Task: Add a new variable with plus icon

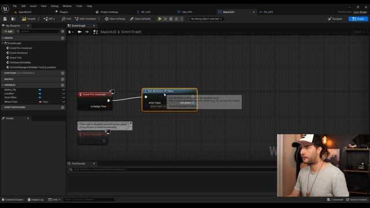Action: (x=62, y=85)
